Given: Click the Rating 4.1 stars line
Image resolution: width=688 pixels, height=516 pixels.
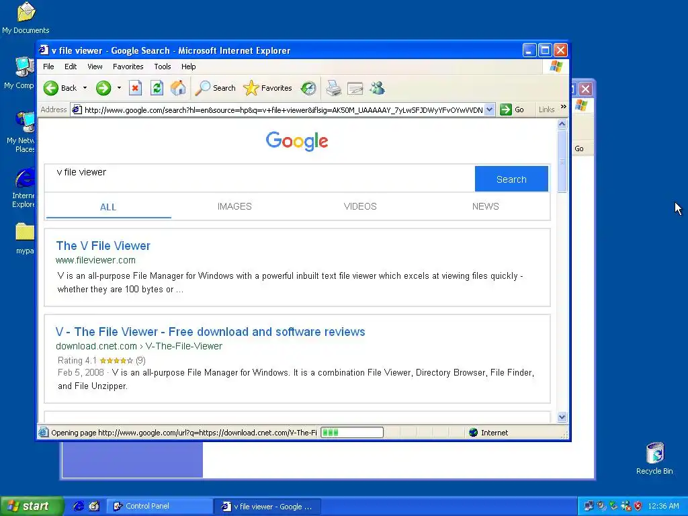Looking at the screenshot, I should (x=101, y=361).
